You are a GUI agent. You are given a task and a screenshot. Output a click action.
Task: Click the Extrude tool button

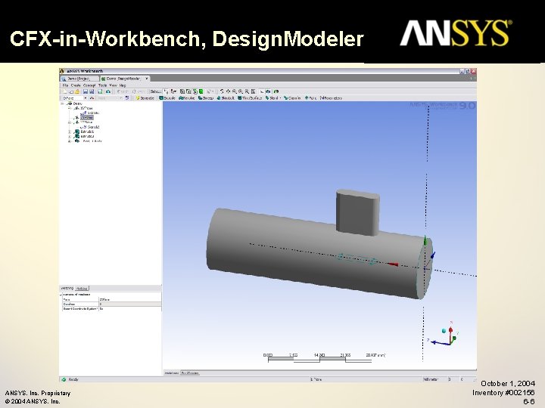pos(167,98)
